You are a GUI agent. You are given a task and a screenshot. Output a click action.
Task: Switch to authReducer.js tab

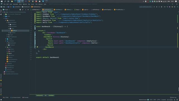pos(36,10)
